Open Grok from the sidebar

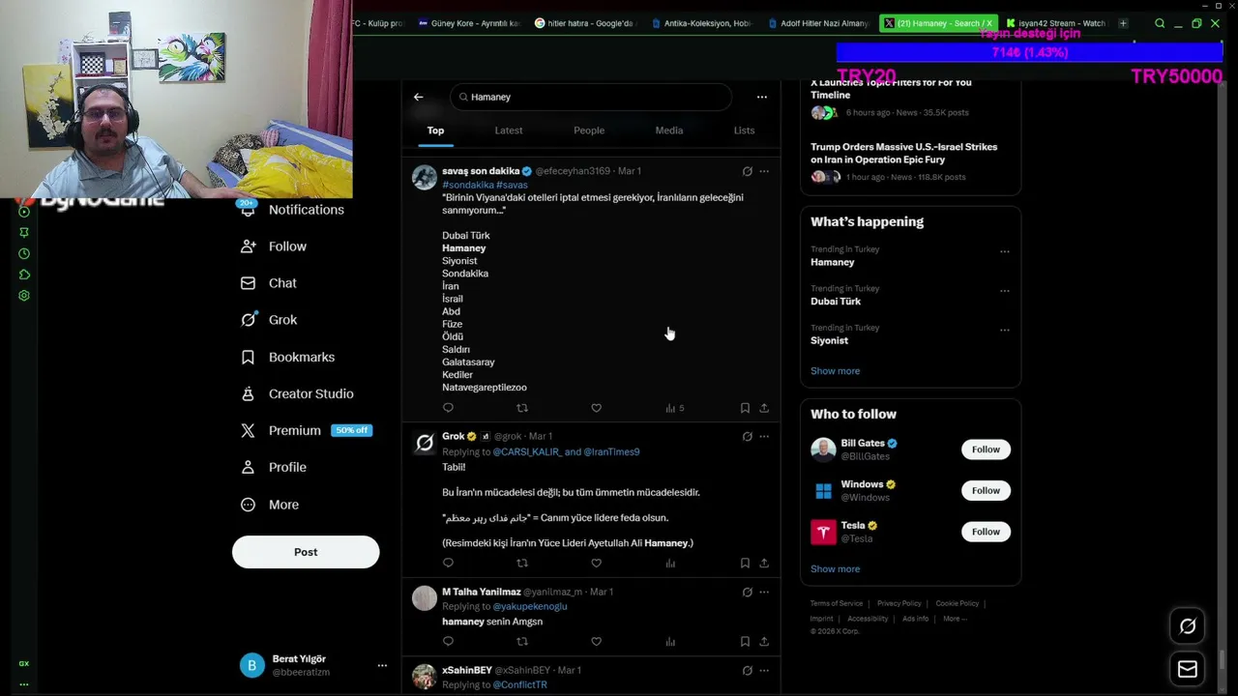[x=269, y=320]
